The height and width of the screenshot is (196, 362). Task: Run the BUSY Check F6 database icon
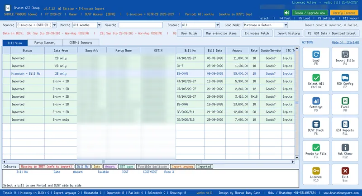[316, 124]
